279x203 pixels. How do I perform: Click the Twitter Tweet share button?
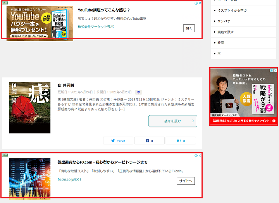tap(118, 141)
